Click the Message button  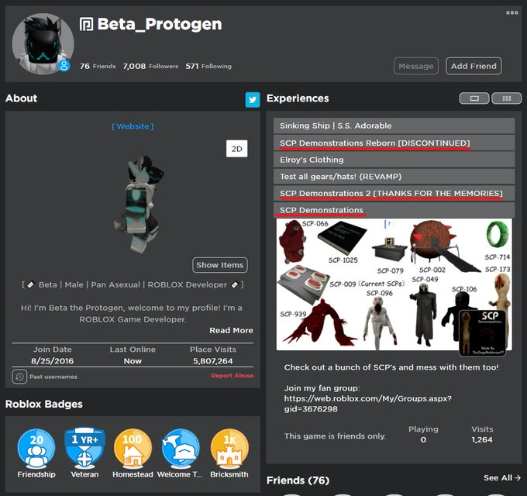pyautogui.click(x=416, y=66)
